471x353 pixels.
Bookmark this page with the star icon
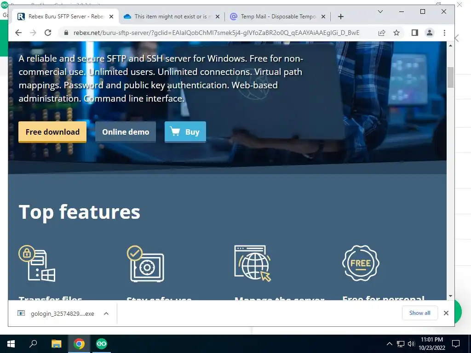coord(396,33)
